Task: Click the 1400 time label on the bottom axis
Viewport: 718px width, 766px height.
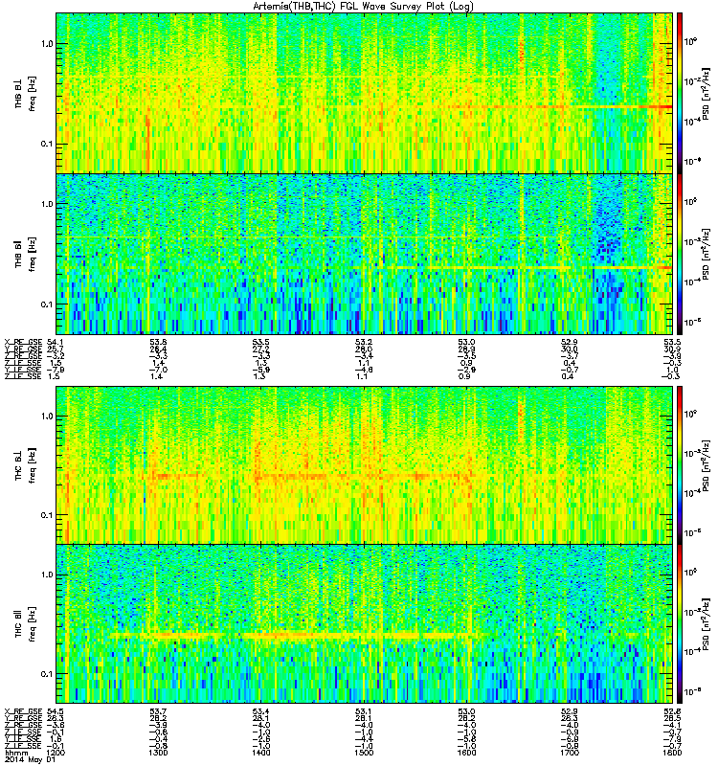Action: coord(260,753)
